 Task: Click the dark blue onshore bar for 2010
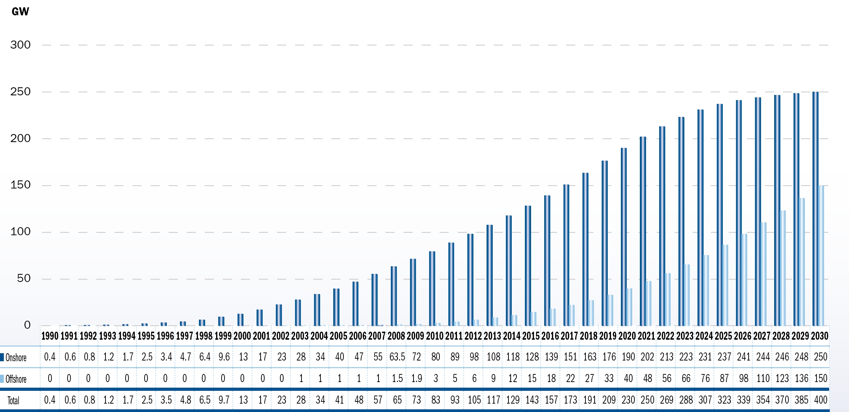click(x=432, y=289)
